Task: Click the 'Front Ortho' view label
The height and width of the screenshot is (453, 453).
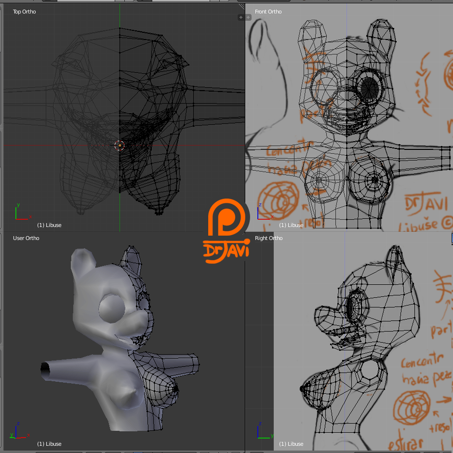Action: (268, 12)
